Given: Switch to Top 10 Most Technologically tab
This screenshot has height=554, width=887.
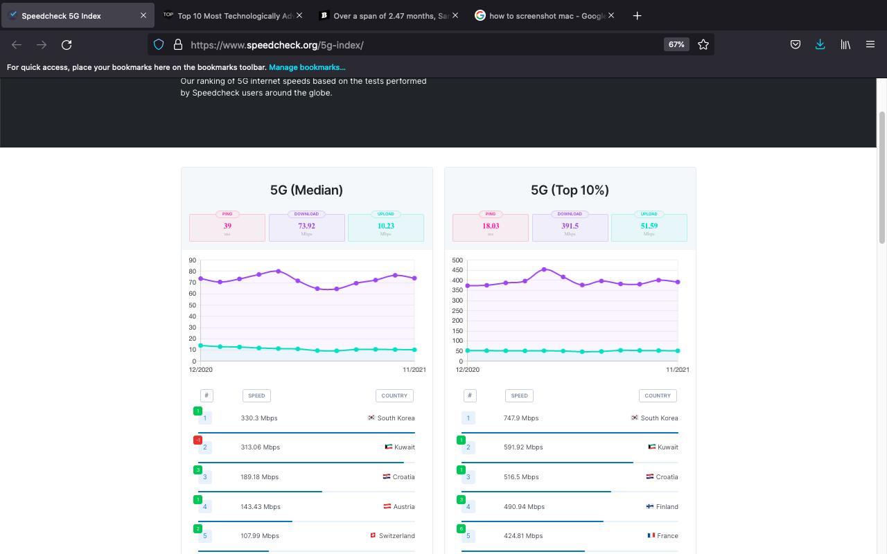Looking at the screenshot, I should [x=234, y=15].
